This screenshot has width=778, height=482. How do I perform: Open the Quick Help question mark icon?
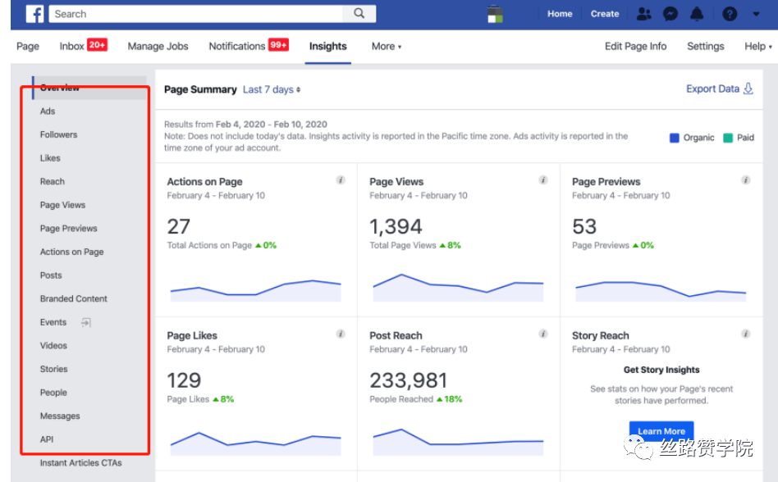click(730, 14)
